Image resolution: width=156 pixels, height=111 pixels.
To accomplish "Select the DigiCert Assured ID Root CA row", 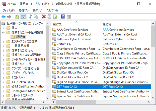I will 102,68.
